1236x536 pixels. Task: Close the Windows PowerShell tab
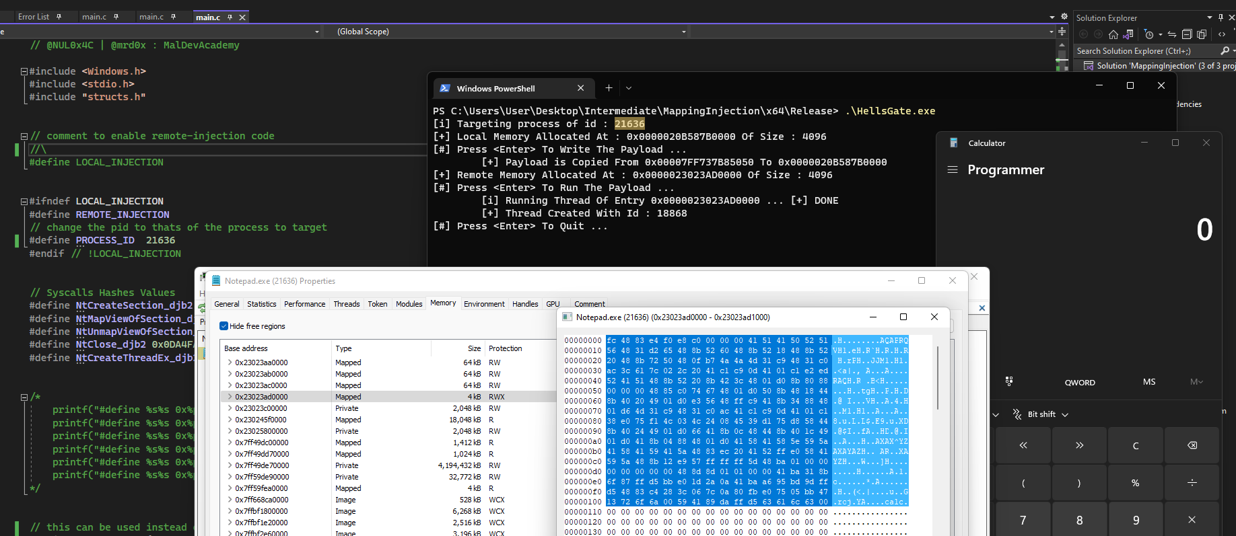tap(581, 88)
